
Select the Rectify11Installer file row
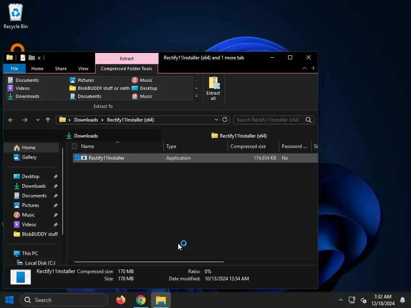coord(195,158)
